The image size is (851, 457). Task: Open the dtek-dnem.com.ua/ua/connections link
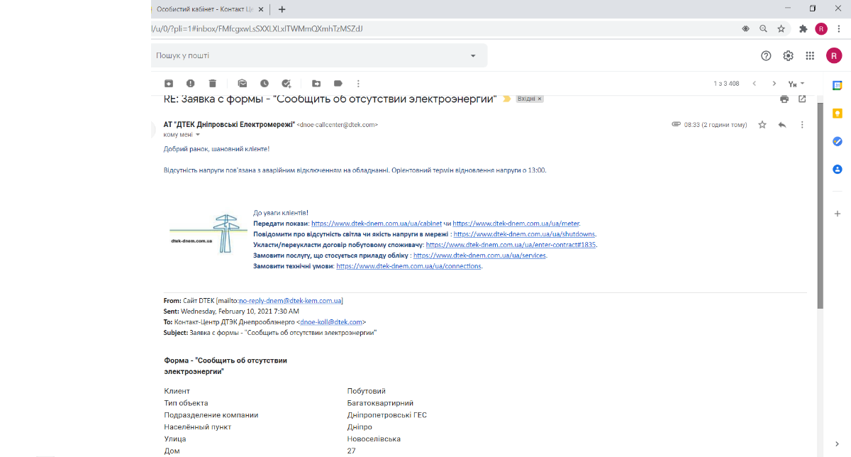click(409, 266)
